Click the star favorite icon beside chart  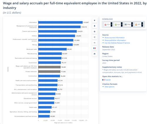[94, 20]
